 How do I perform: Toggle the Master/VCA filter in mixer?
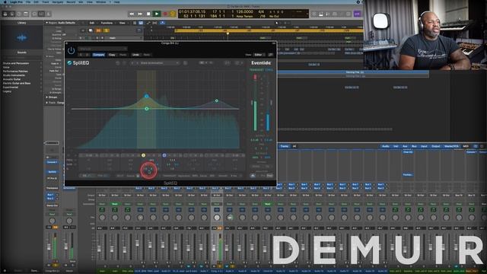(451, 146)
